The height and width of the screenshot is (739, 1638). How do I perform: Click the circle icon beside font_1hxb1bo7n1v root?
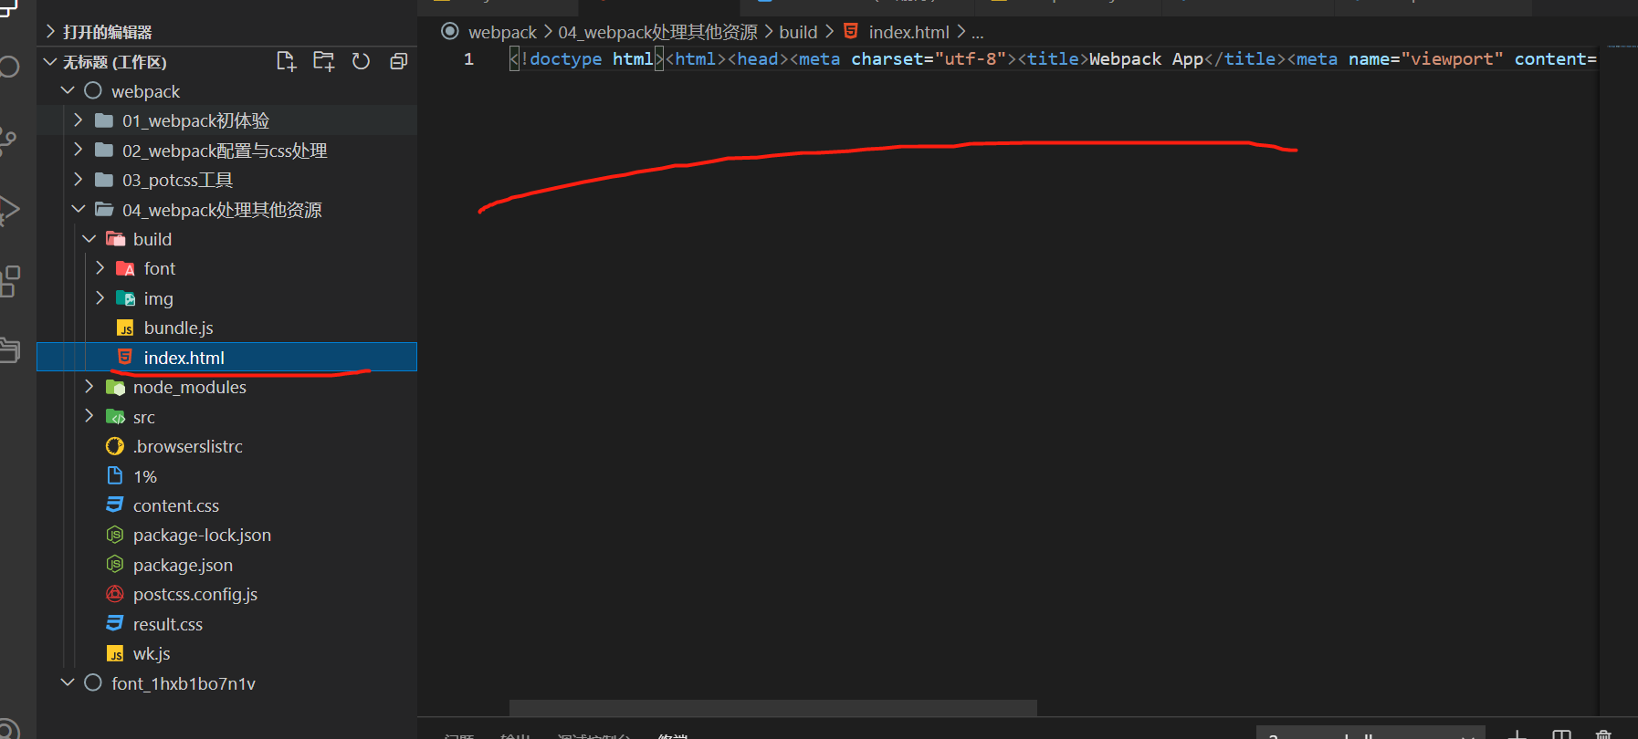pyautogui.click(x=93, y=682)
